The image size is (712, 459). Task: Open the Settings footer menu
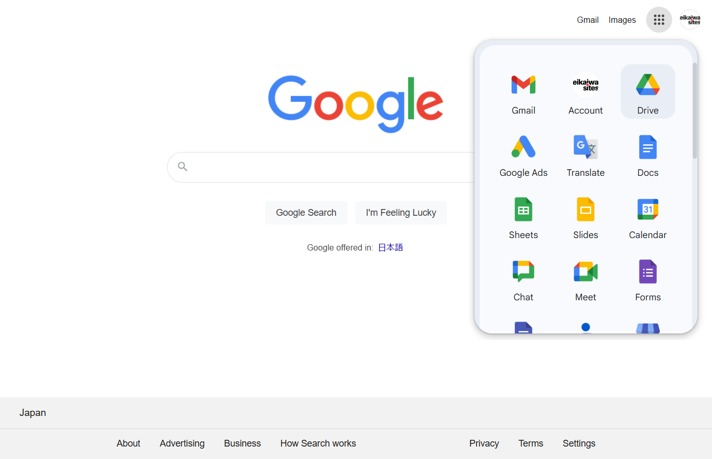tap(579, 443)
